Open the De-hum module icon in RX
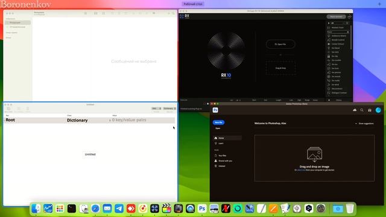The width and height of the screenshot is (386, 217). click(x=329, y=68)
